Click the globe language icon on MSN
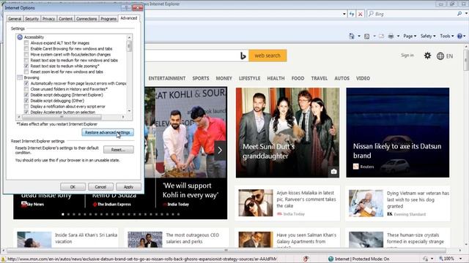This screenshot has width=469, height=263. (x=440, y=56)
